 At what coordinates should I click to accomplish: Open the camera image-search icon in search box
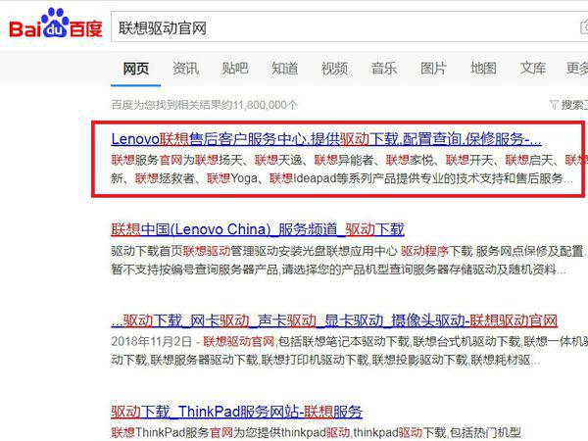584,27
